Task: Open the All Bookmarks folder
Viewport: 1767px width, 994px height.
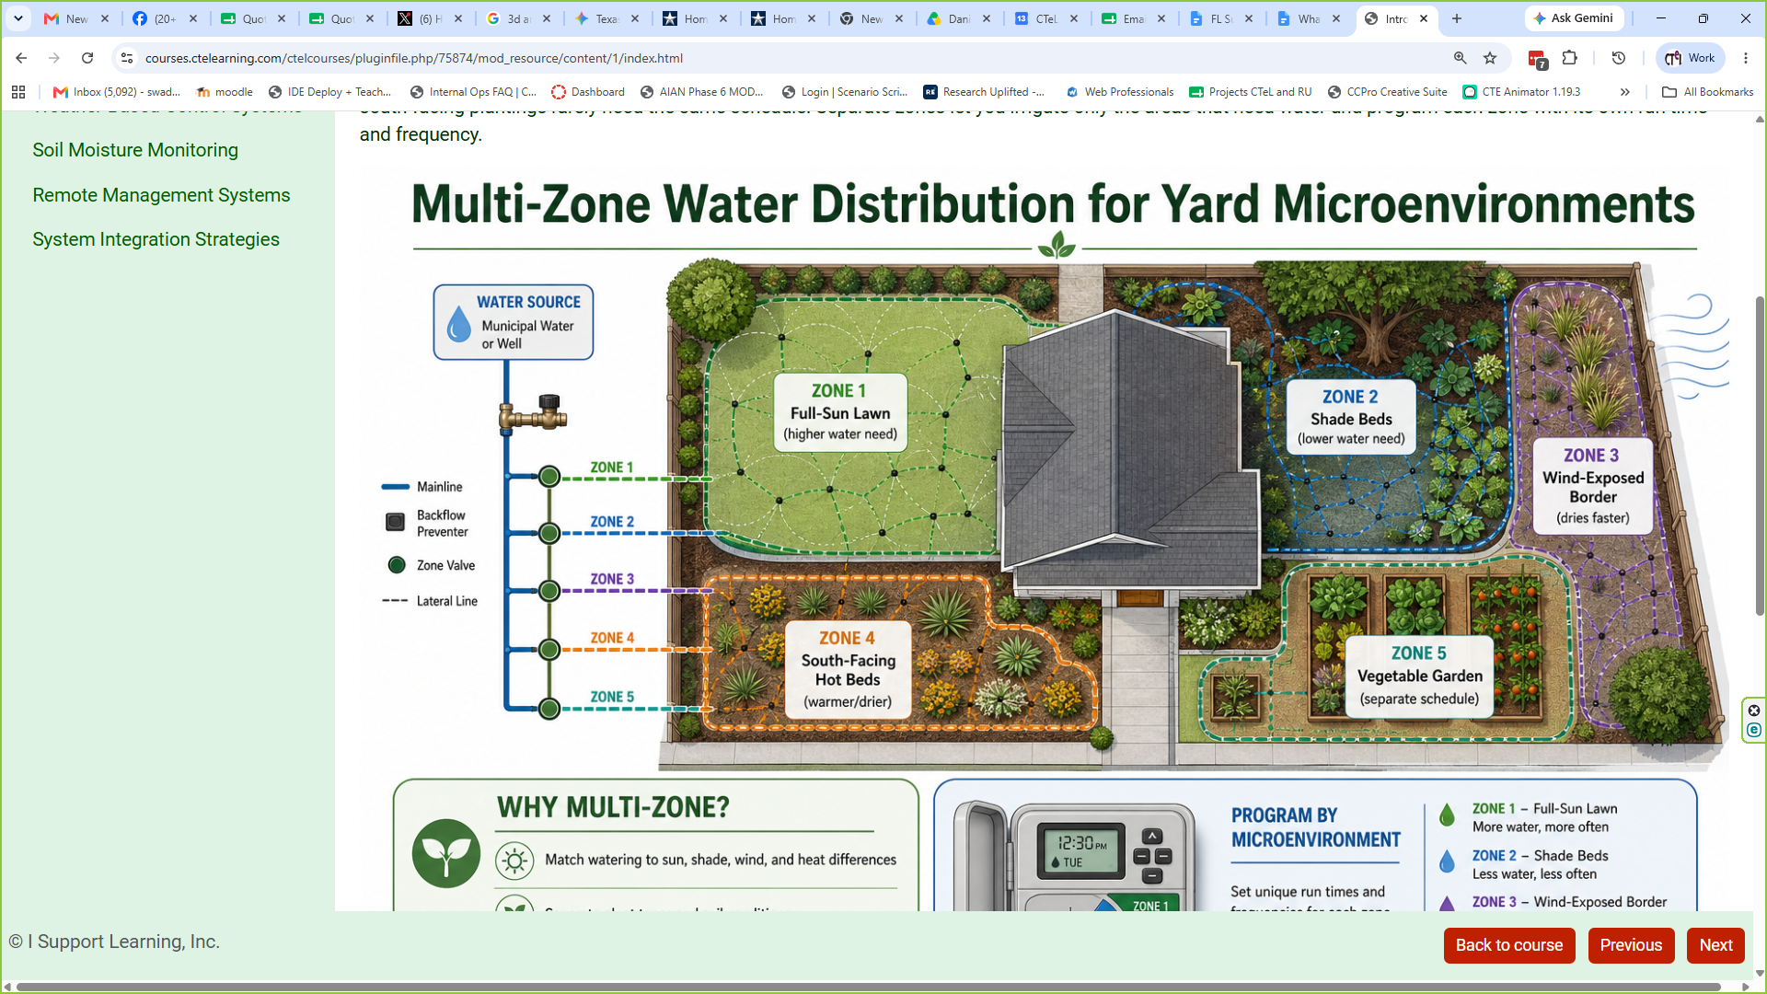Action: (x=1707, y=92)
